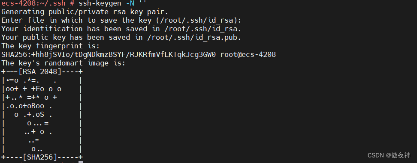Viewport: 417px width, 163px height.
Task: Click the 'Generating public/private rsa key pair' line
Action: 85,12
